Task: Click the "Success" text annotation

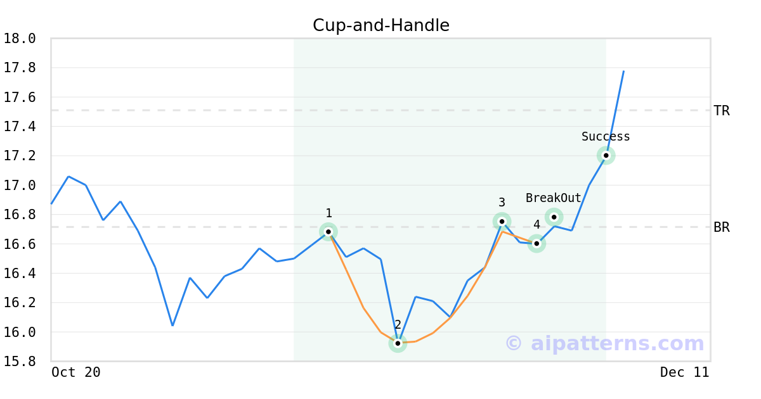Action: click(606, 137)
